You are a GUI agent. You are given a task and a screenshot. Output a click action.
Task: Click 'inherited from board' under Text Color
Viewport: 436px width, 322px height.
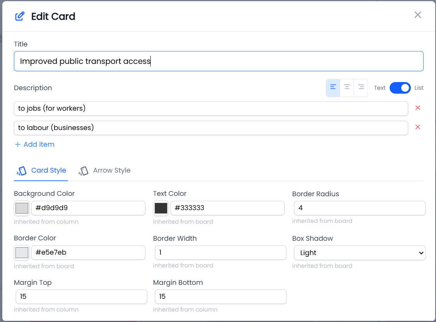[183, 222]
